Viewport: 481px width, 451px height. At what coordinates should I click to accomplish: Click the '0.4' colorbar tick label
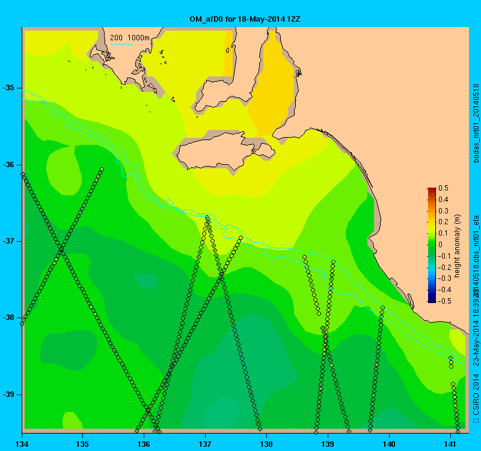pyautogui.click(x=443, y=200)
